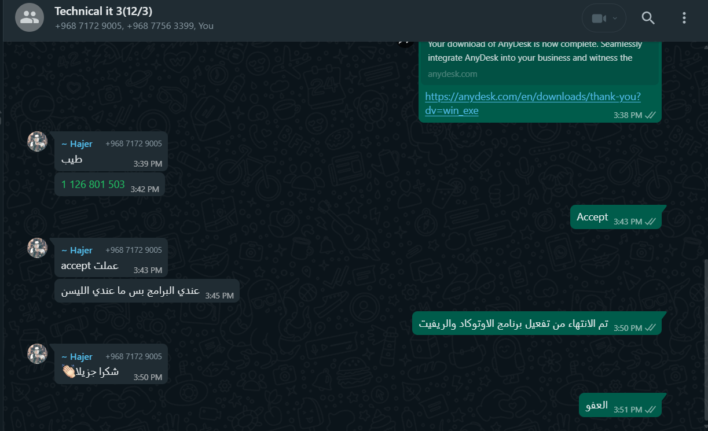Start a video call with camera icon
This screenshot has width=708, height=431.
(x=599, y=19)
